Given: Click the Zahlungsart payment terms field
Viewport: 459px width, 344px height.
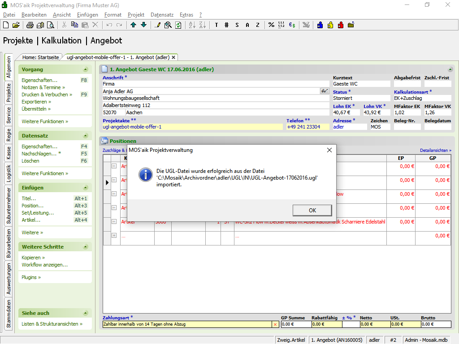Looking at the screenshot, I should point(187,324).
